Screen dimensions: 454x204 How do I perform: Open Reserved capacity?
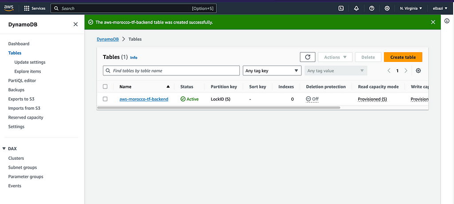26,117
